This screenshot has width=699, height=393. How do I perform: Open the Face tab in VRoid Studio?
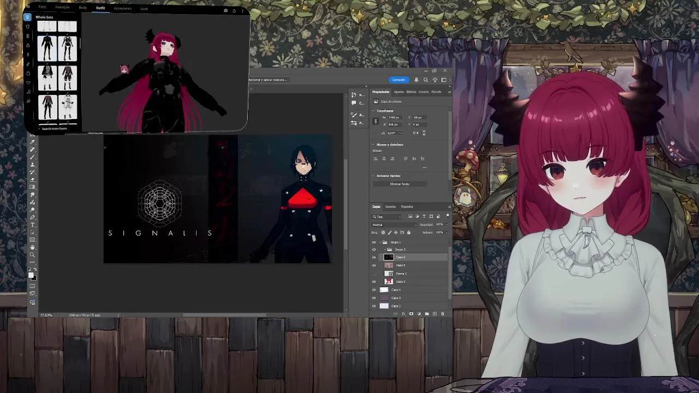pyautogui.click(x=42, y=7)
